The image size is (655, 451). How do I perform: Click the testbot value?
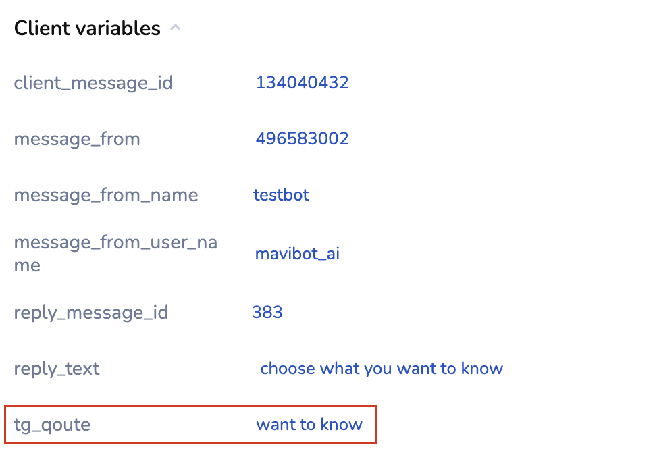coord(281,194)
